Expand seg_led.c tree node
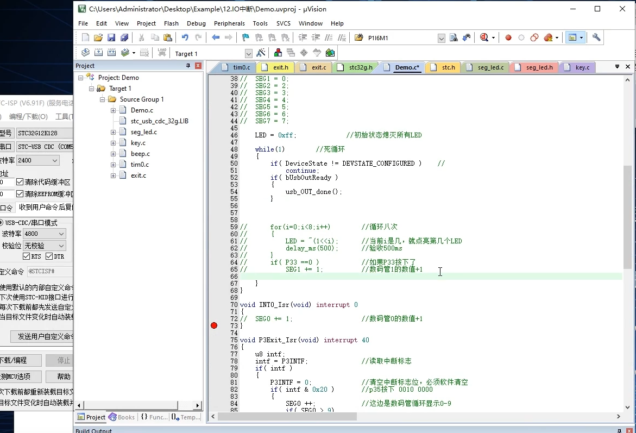Image resolution: width=636 pixels, height=433 pixels. pos(113,132)
